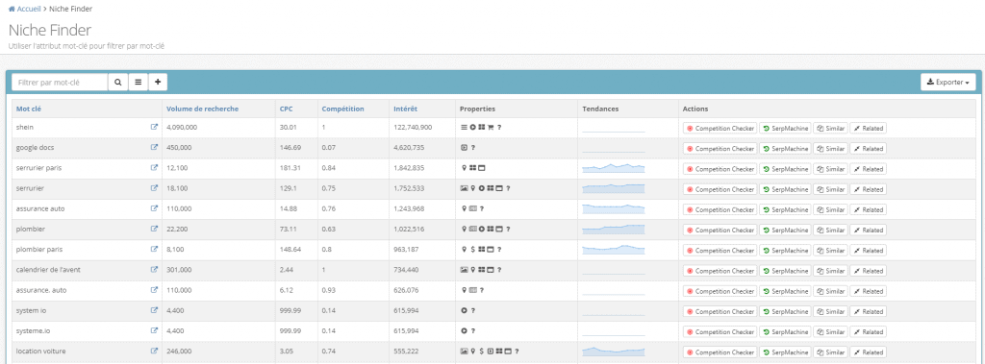Select the CPC value 148.64
This screenshot has width=985, height=364.
pyautogui.click(x=289, y=249)
